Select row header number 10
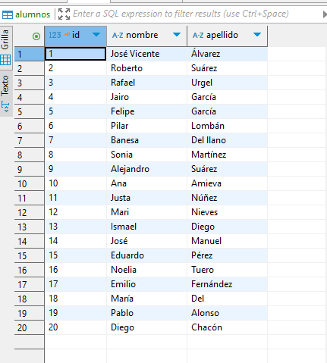Image resolution: width=327 pixels, height=363 pixels. coord(30,183)
